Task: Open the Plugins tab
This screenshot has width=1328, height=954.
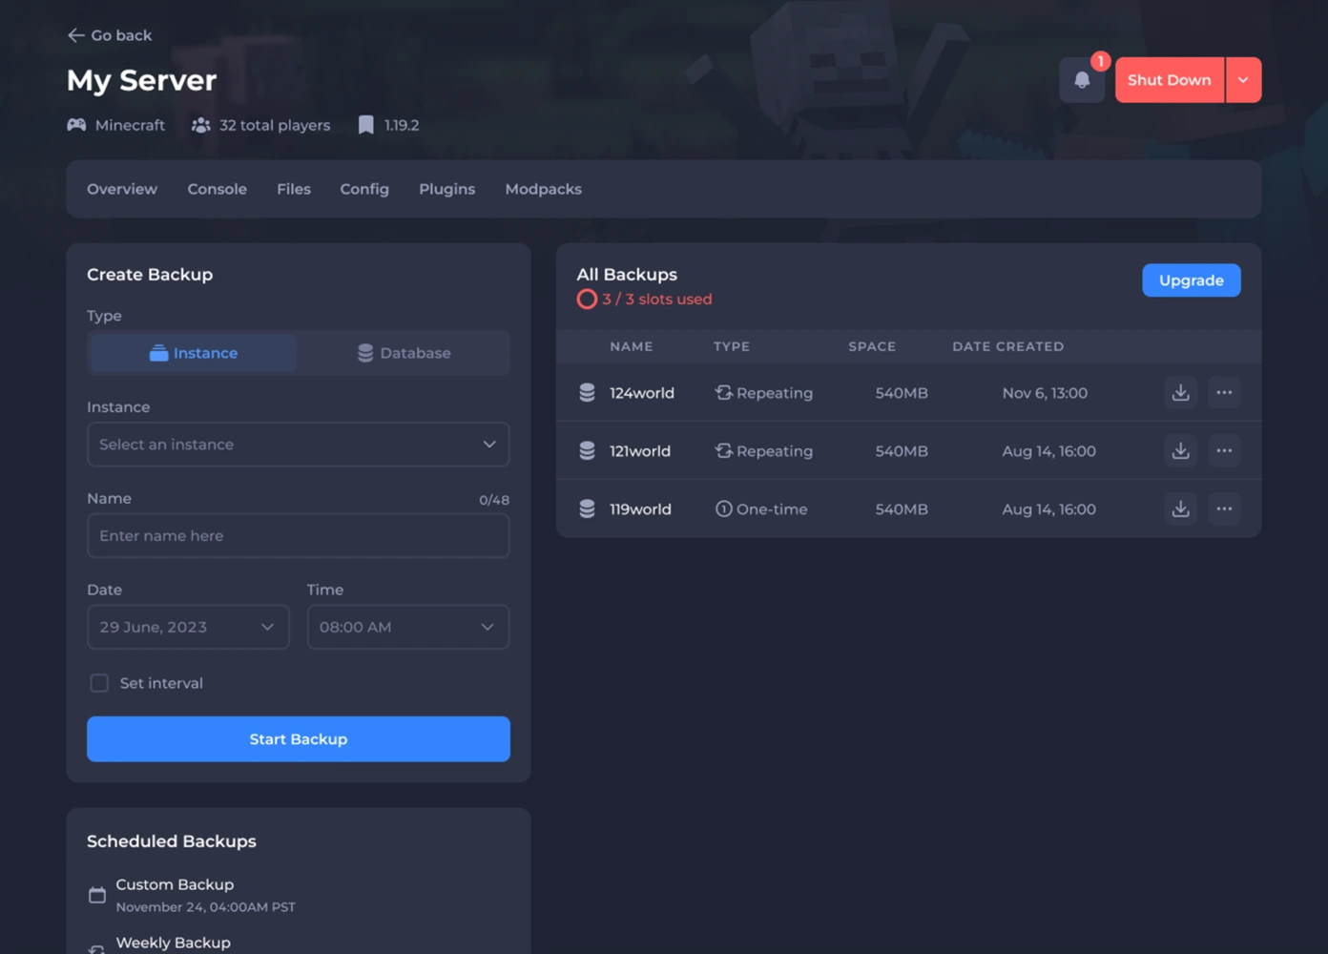Action: pyautogui.click(x=446, y=189)
